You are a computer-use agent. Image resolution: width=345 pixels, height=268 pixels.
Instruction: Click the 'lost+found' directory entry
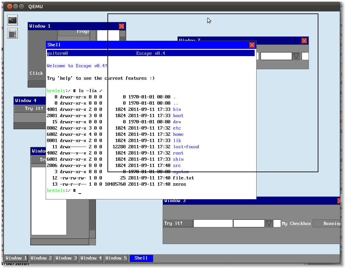(186, 147)
